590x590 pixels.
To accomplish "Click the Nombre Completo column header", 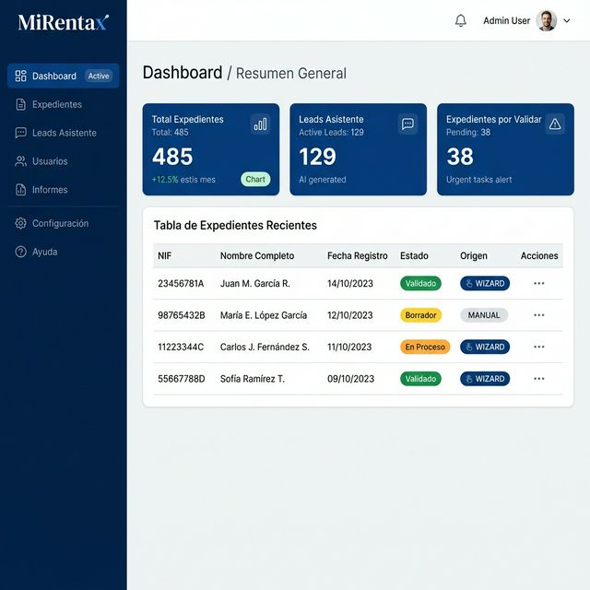I will [x=257, y=256].
